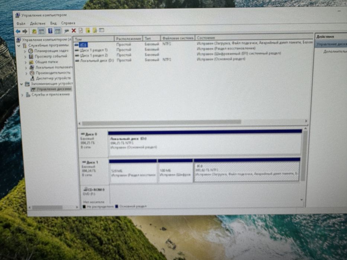Screen dimensions: 347x260
Task: Click the Forward arrow in the toolbar
Action: click(x=25, y=32)
